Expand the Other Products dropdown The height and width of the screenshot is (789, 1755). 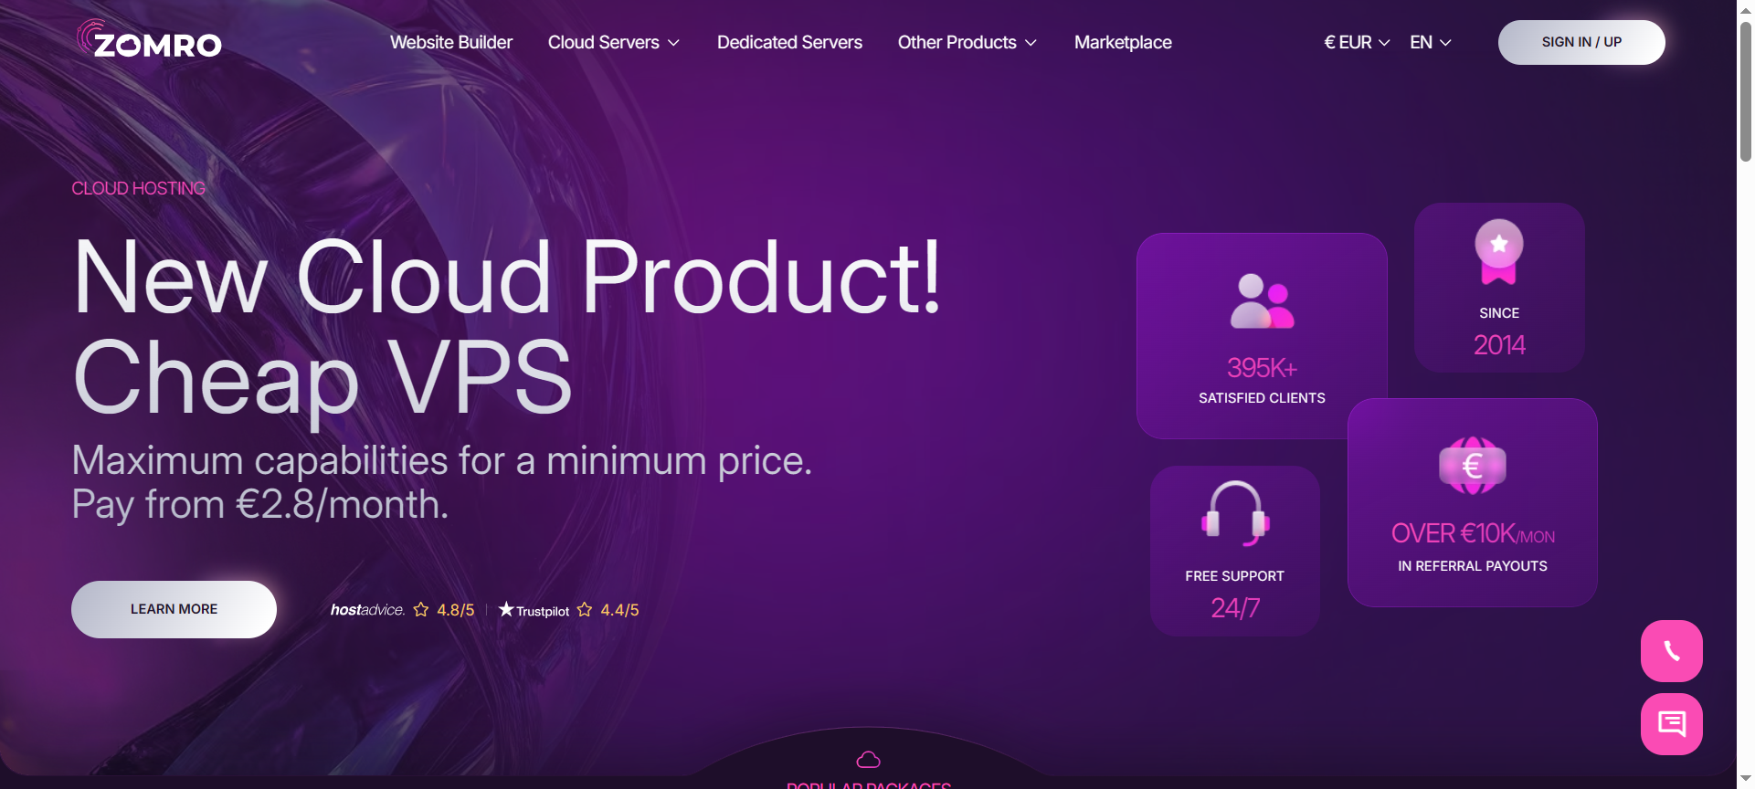(967, 43)
